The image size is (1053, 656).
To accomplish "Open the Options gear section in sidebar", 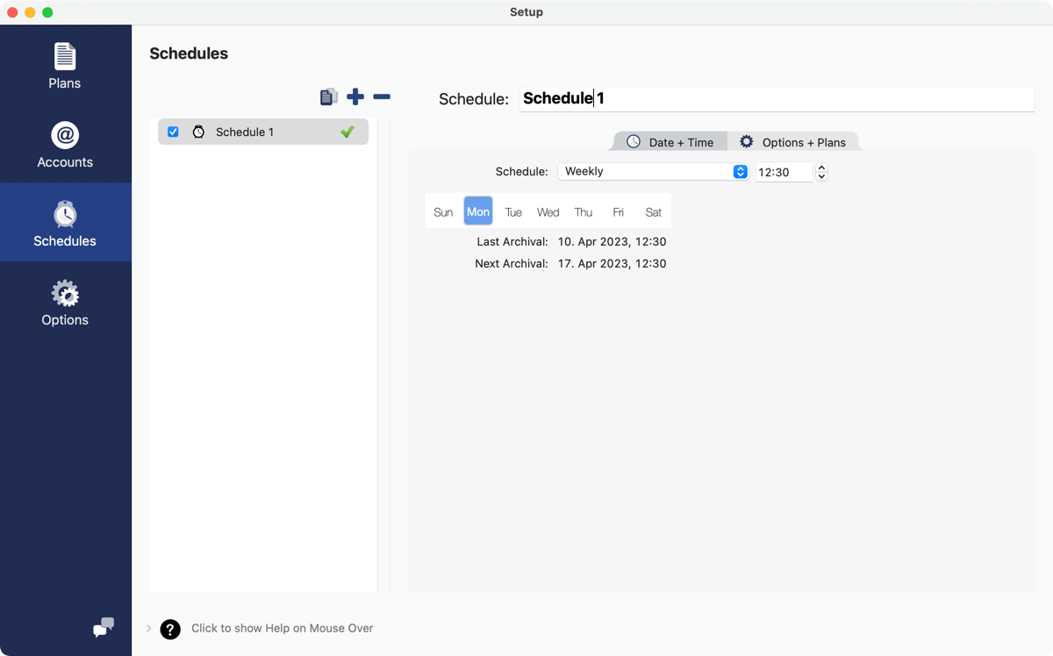I will pyautogui.click(x=65, y=303).
